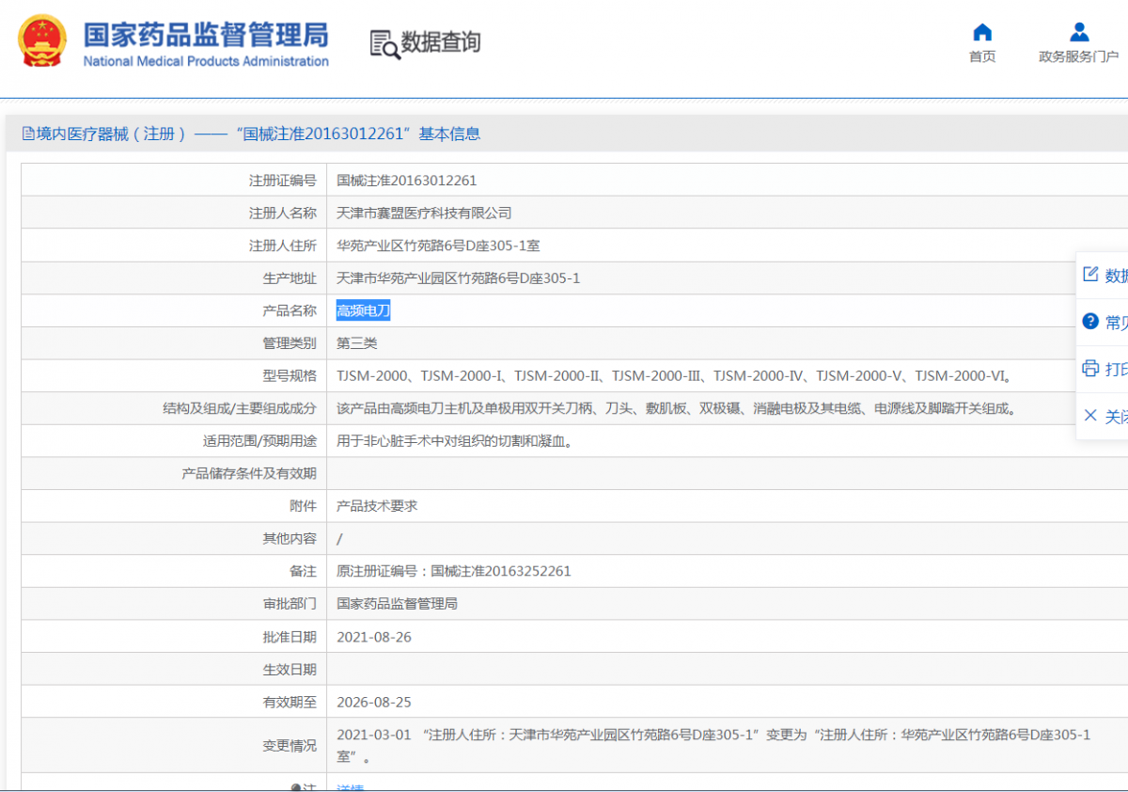Click the 附件 label cell

[174, 506]
